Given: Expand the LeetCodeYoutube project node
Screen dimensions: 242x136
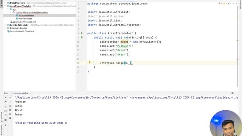Looking at the screenshot, I should (x=5, y=25).
